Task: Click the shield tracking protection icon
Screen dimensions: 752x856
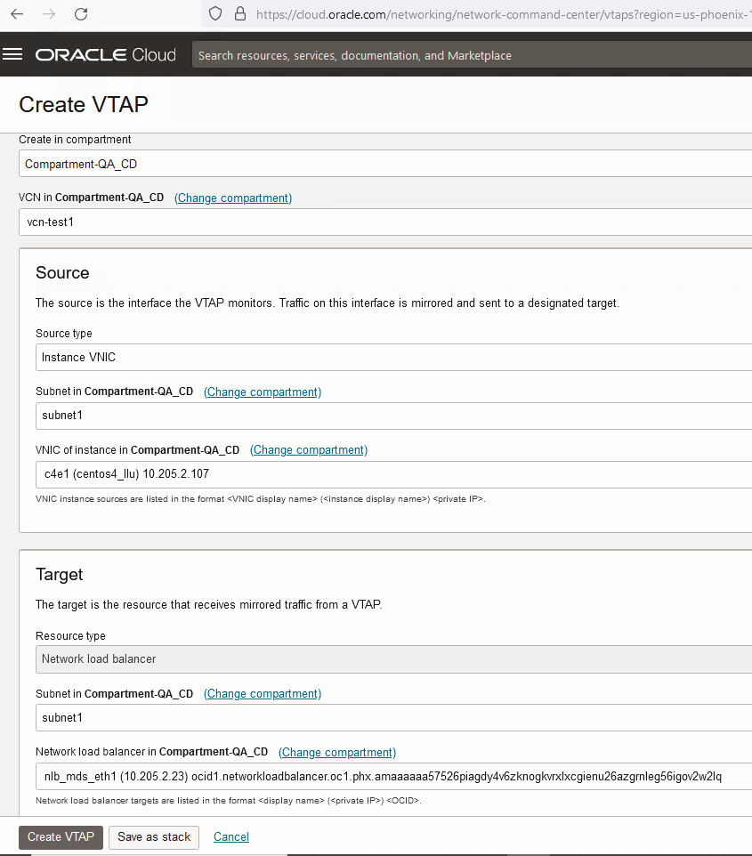Action: click(214, 14)
